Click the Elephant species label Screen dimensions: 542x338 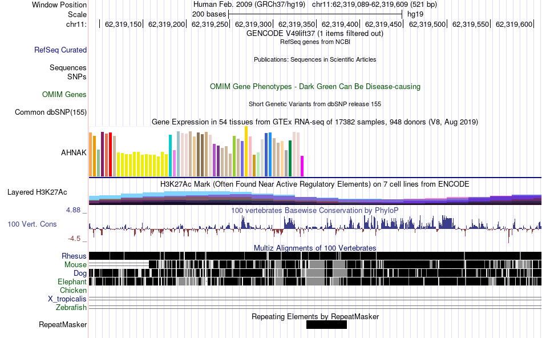point(72,281)
